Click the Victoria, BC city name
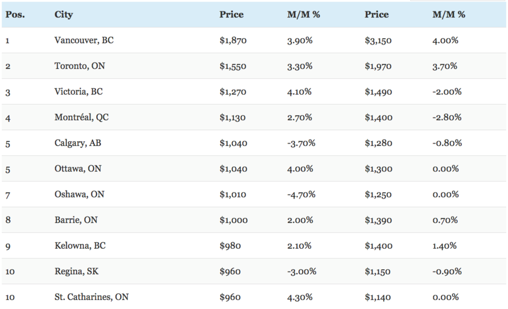The image size is (508, 309). coord(78,92)
